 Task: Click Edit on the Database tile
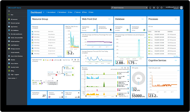tap(143, 19)
